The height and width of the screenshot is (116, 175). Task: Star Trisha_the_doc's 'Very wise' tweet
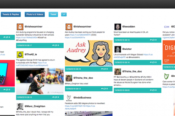coord(107,89)
